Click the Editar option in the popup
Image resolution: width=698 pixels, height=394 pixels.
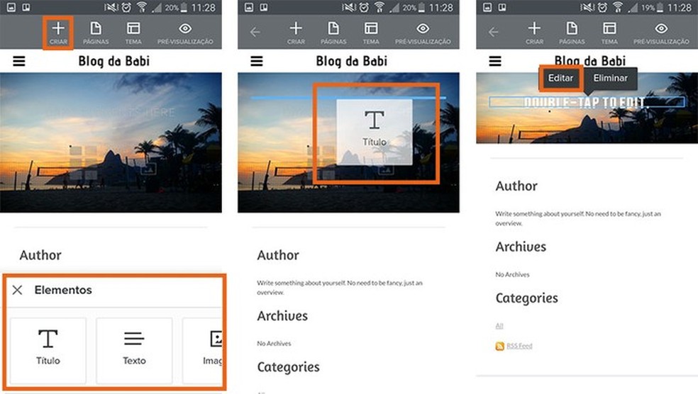tap(560, 78)
